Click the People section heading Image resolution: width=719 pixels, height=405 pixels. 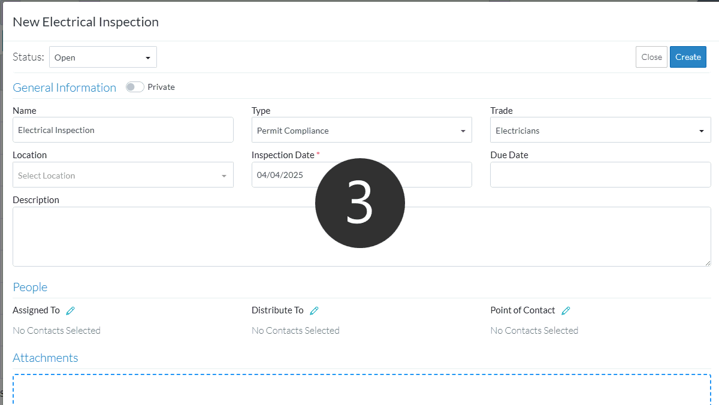[30, 288]
